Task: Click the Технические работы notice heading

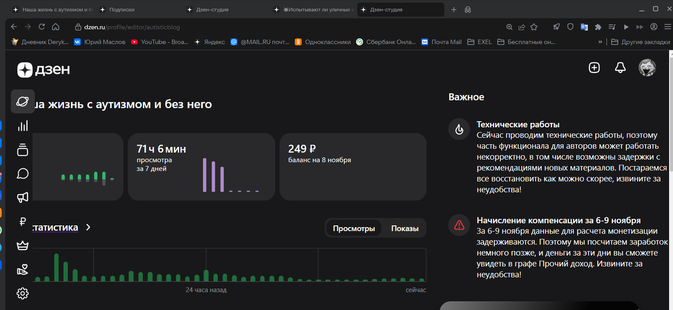Action: click(518, 125)
